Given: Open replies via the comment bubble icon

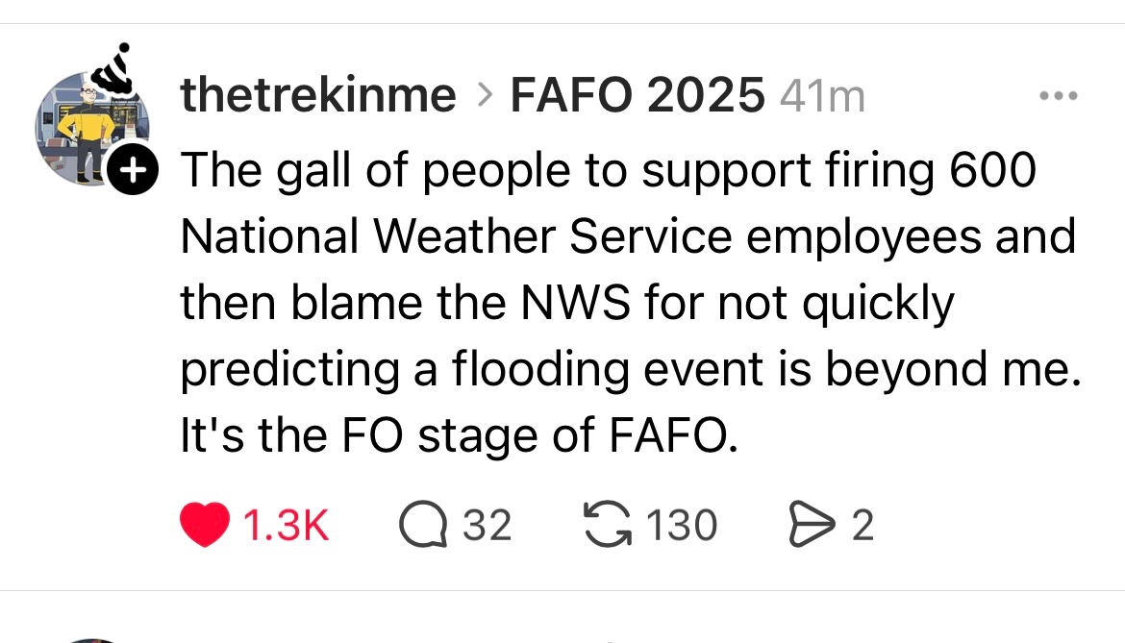Looking at the screenshot, I should click(421, 526).
